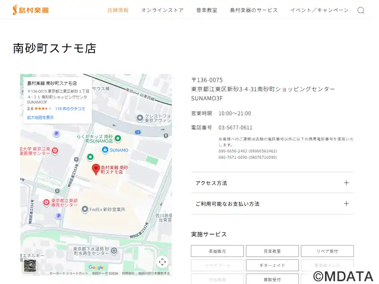Click the リペア受付 service button
Viewport: 379px width, 284px height.
tap(327, 251)
